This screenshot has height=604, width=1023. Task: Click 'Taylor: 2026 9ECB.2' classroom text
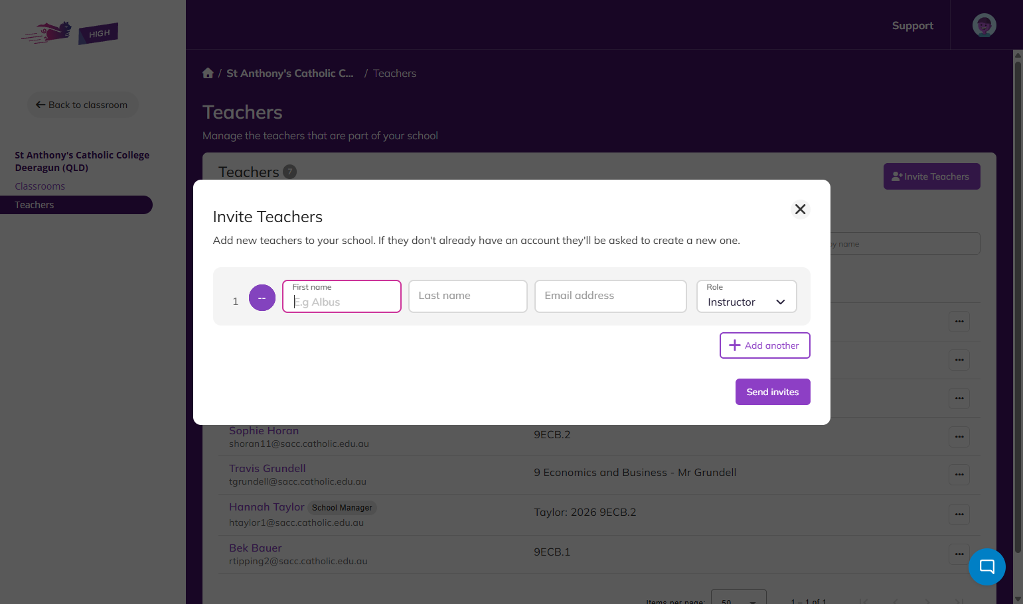tap(585, 513)
